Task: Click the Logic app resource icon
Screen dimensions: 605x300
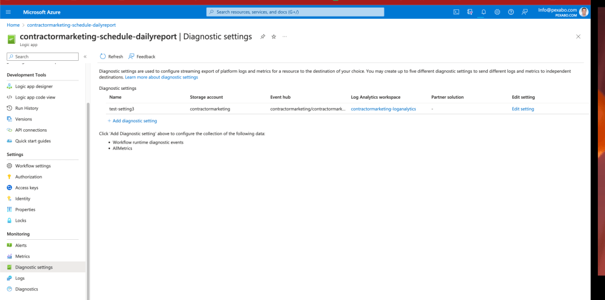Action: click(x=12, y=39)
